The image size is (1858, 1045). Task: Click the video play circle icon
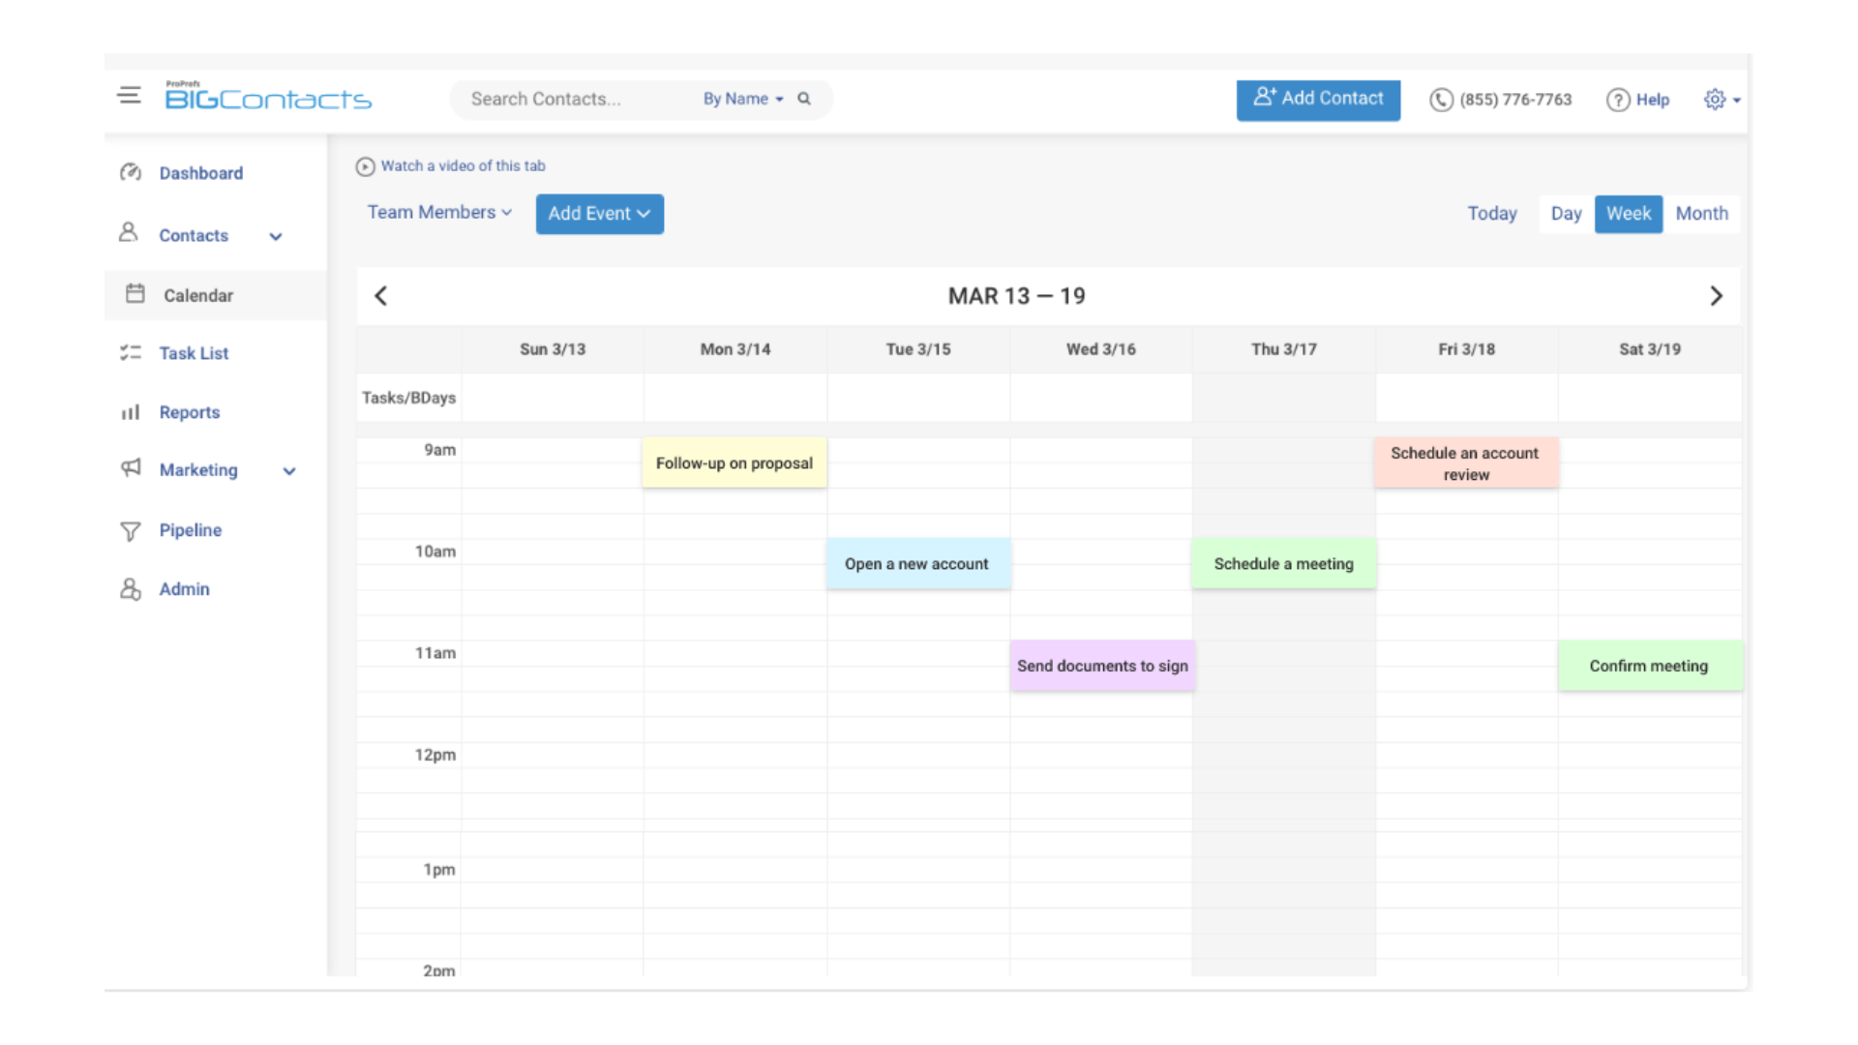click(365, 166)
